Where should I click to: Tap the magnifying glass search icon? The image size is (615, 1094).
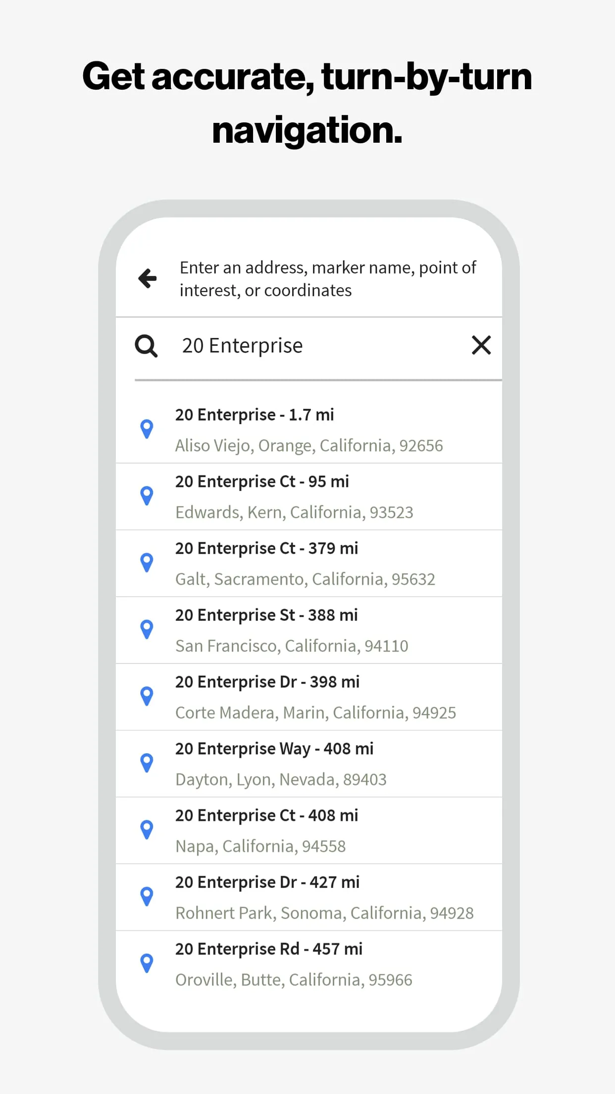(147, 345)
